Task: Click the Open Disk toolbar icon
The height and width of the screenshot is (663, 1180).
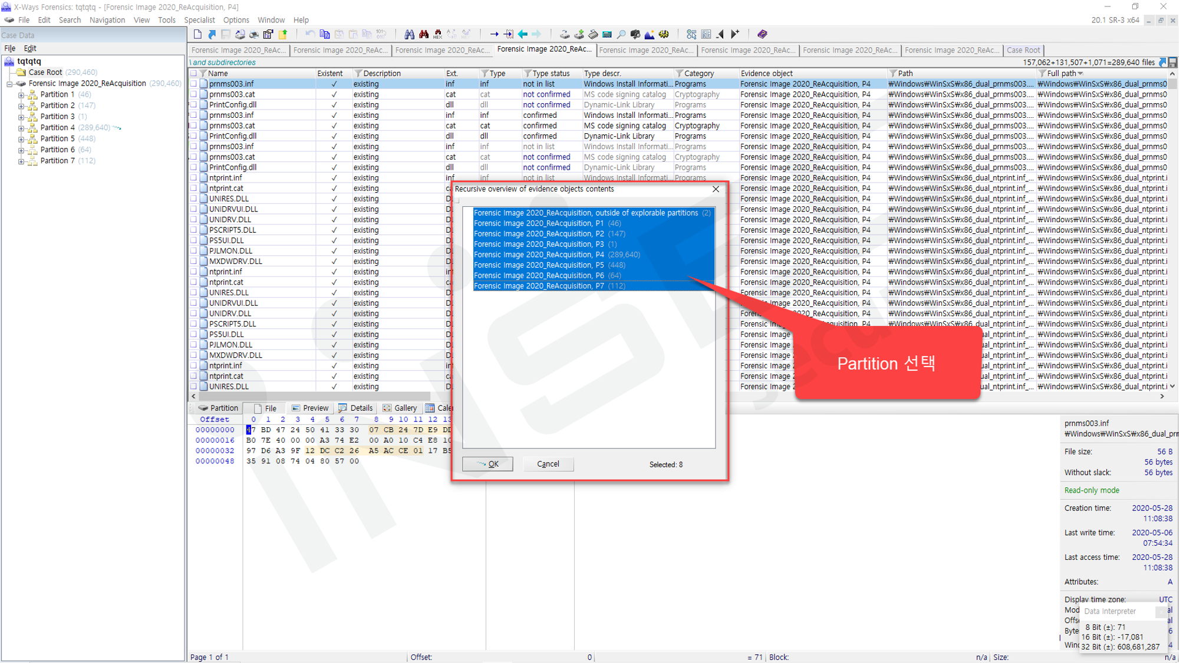Action: click(x=565, y=34)
